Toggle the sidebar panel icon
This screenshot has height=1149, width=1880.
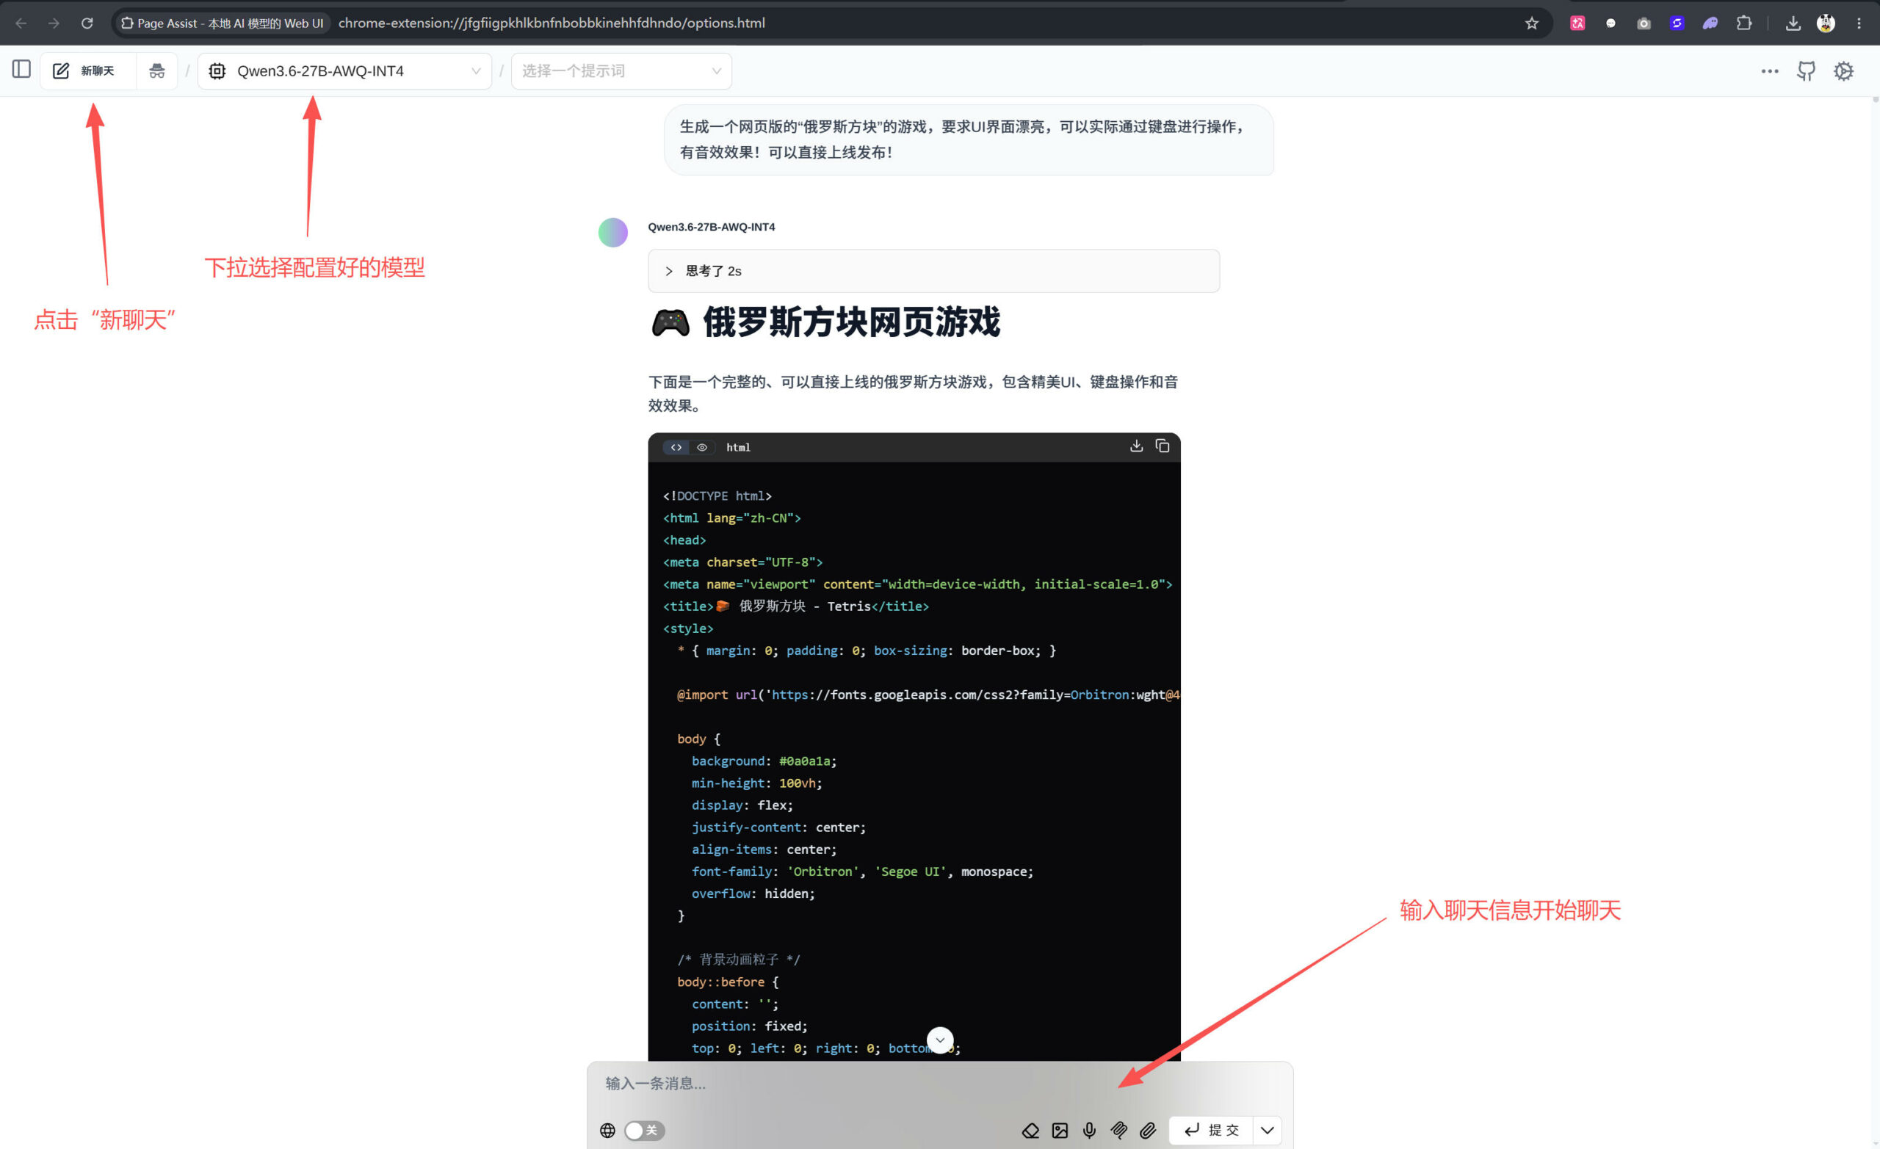(x=21, y=70)
